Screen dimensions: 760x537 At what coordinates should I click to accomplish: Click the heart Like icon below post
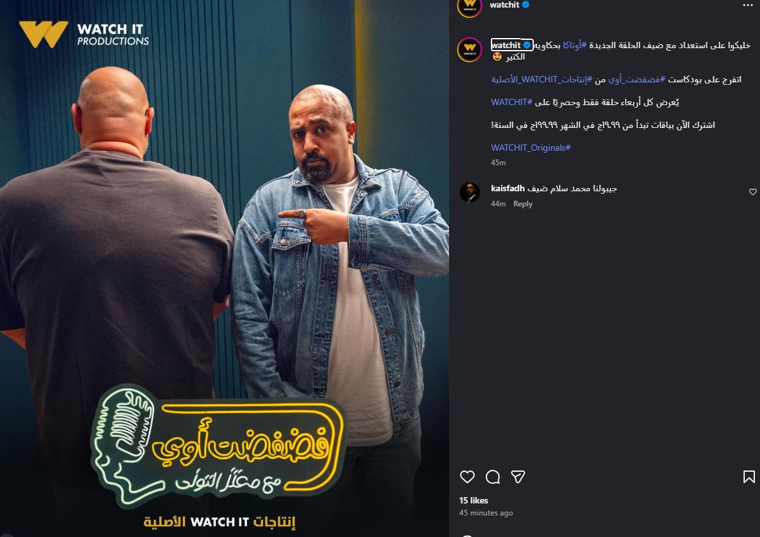point(467,477)
